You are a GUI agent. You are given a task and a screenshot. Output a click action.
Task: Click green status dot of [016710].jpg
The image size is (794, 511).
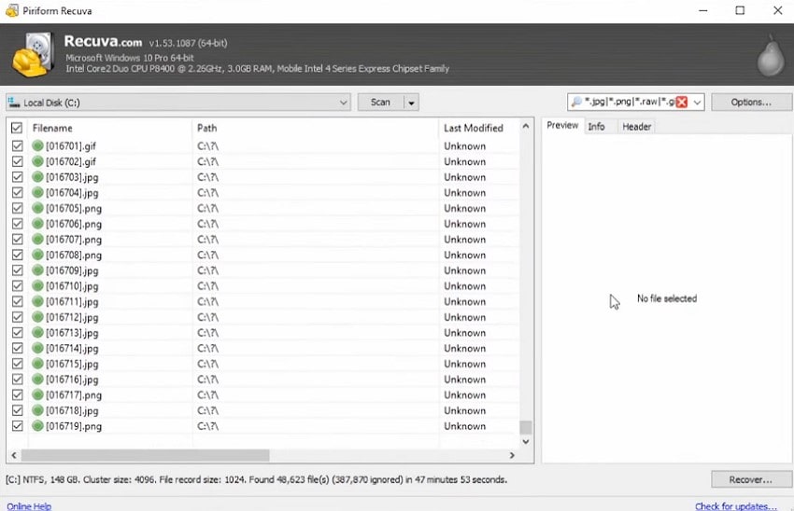click(37, 286)
